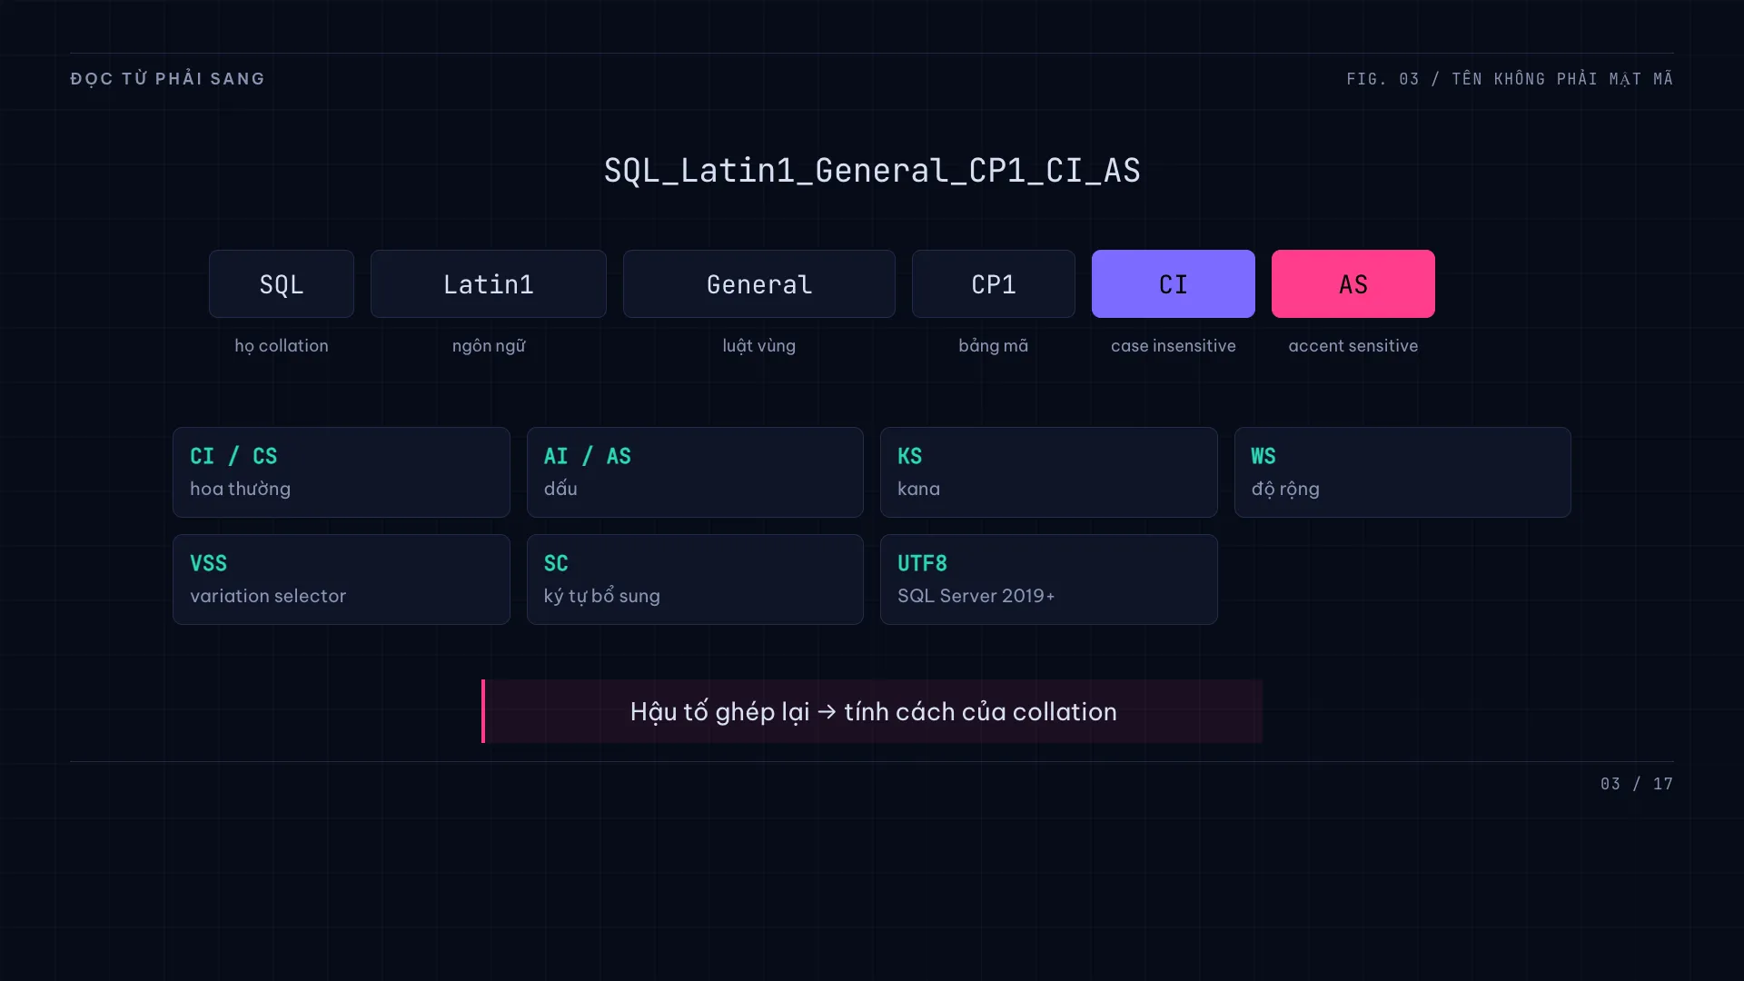Click the 'ĐỌC TỪ PHẢI SANG' header text

point(168,79)
